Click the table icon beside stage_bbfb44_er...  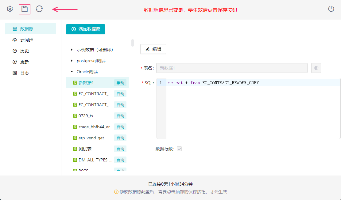75,127
